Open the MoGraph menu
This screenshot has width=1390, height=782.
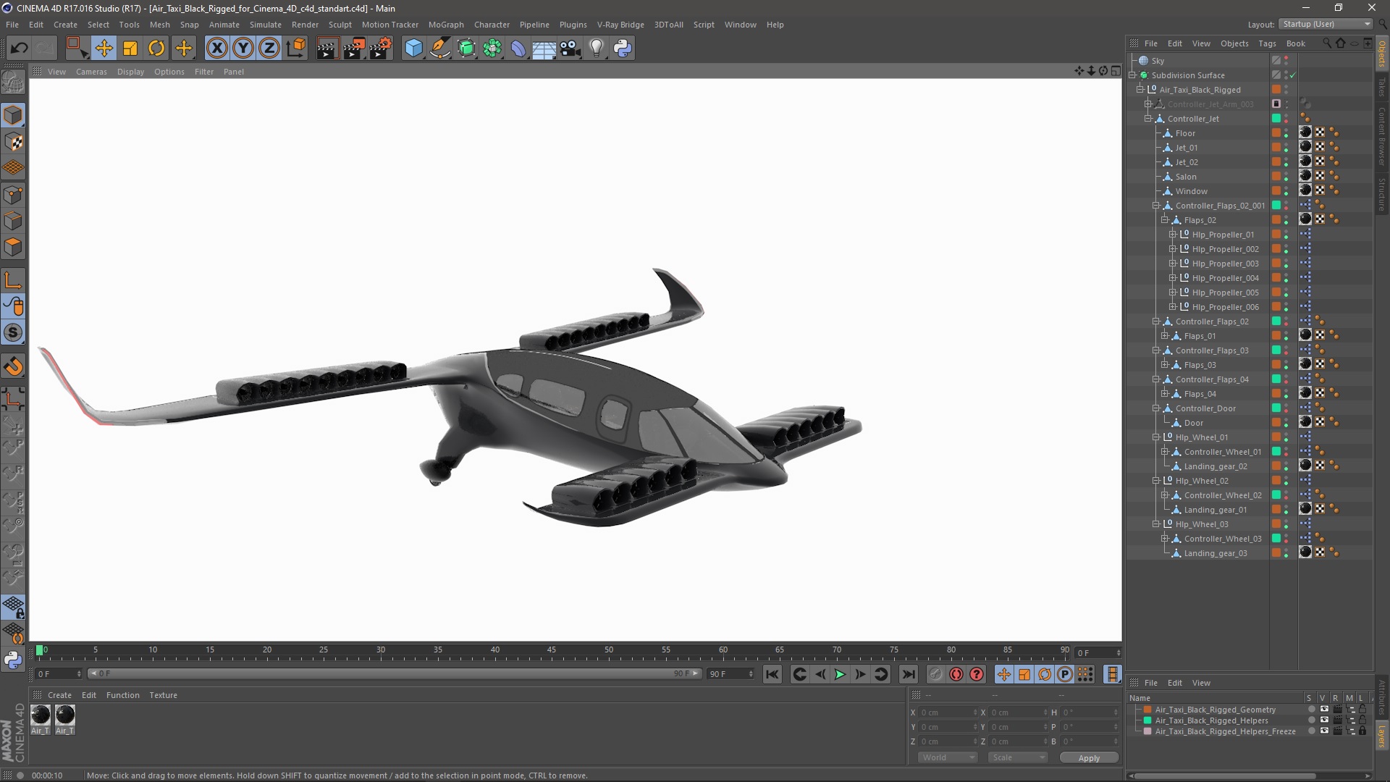pos(445,25)
